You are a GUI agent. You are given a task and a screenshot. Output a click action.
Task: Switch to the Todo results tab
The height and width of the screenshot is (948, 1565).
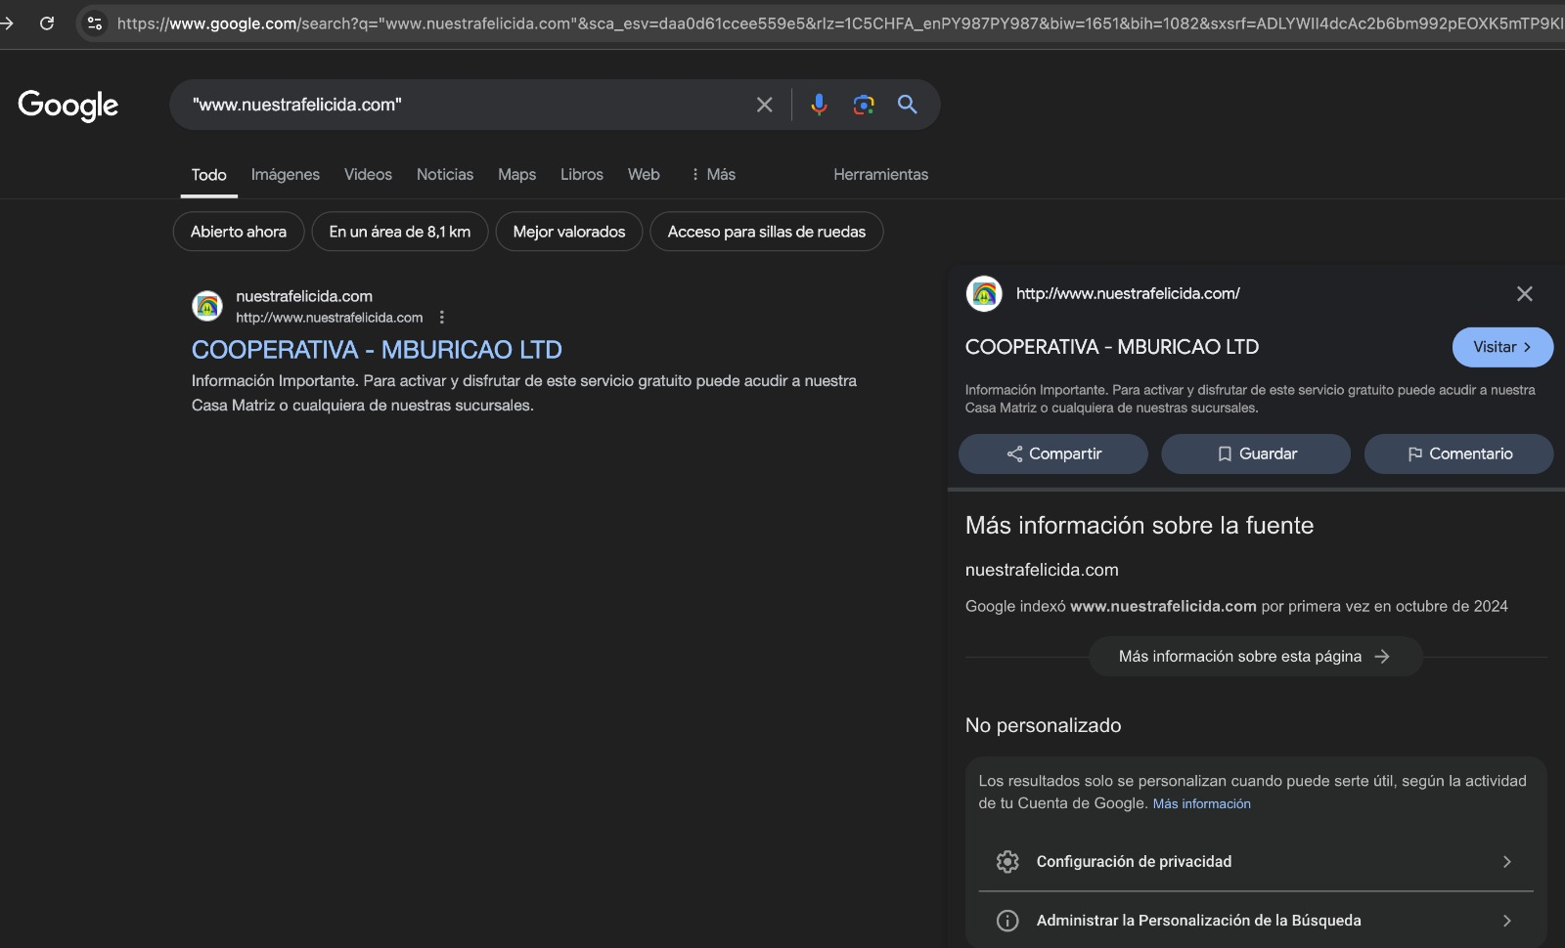coord(209,174)
